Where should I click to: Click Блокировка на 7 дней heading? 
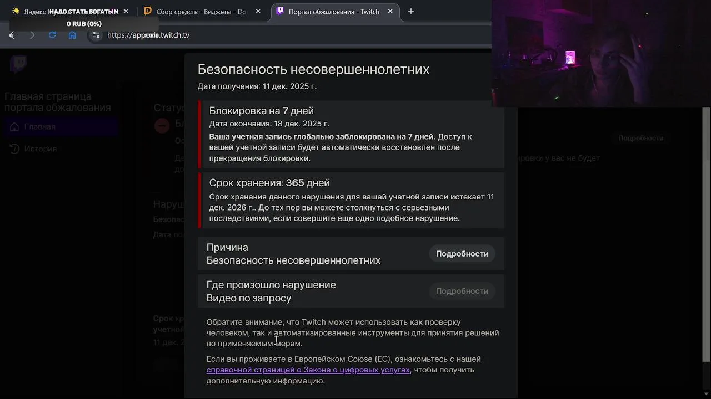pyautogui.click(x=262, y=111)
